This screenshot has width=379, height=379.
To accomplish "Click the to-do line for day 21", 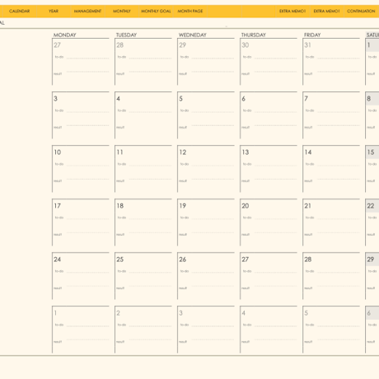I will (338, 218).
